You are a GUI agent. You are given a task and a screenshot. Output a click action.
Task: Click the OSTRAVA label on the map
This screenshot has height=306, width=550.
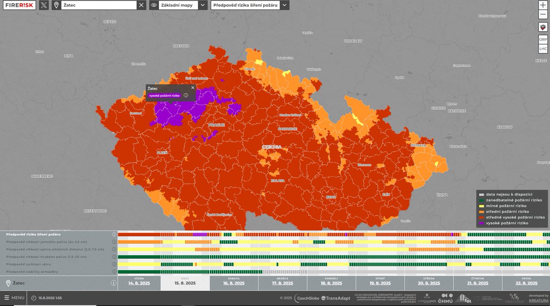coord(418,145)
